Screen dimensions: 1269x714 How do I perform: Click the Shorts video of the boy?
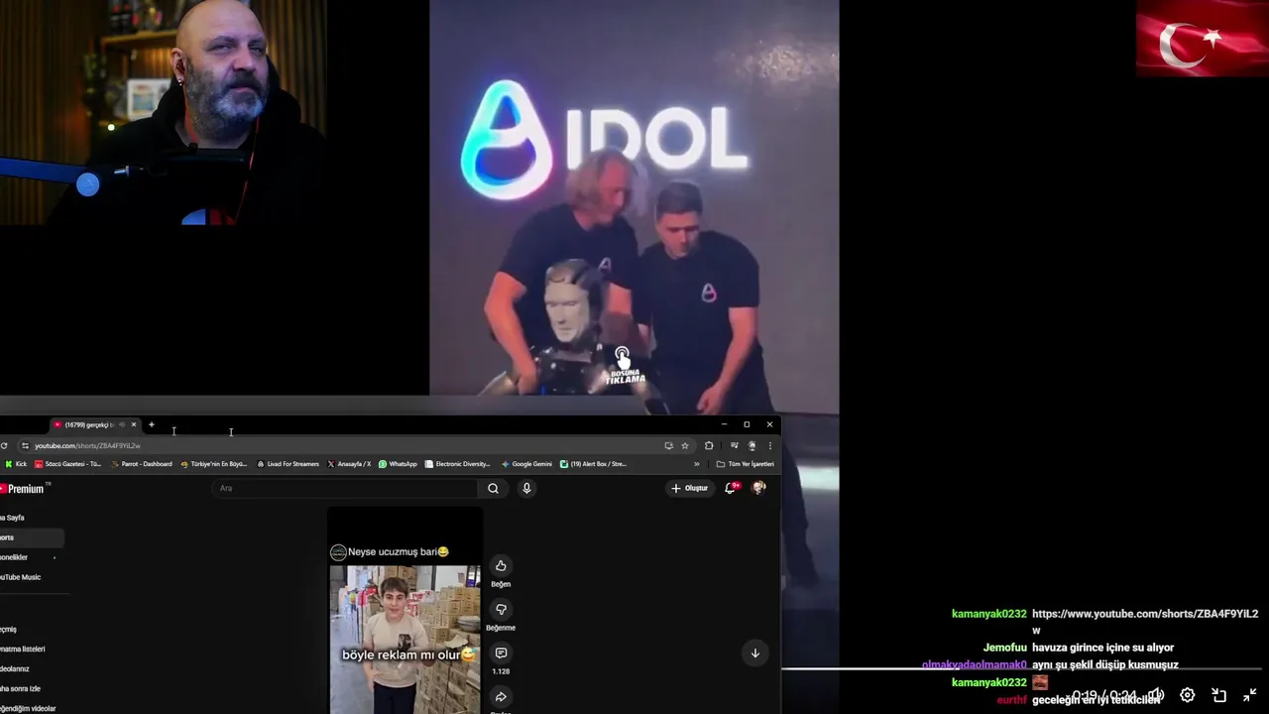pyautogui.click(x=405, y=640)
